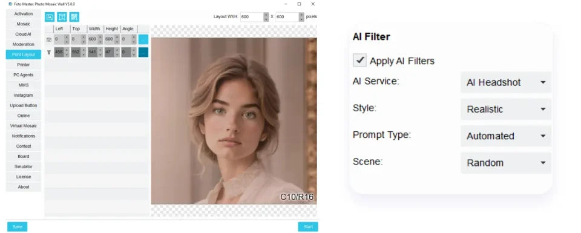Open the Online tab
The image size is (581, 233).
pyautogui.click(x=24, y=116)
